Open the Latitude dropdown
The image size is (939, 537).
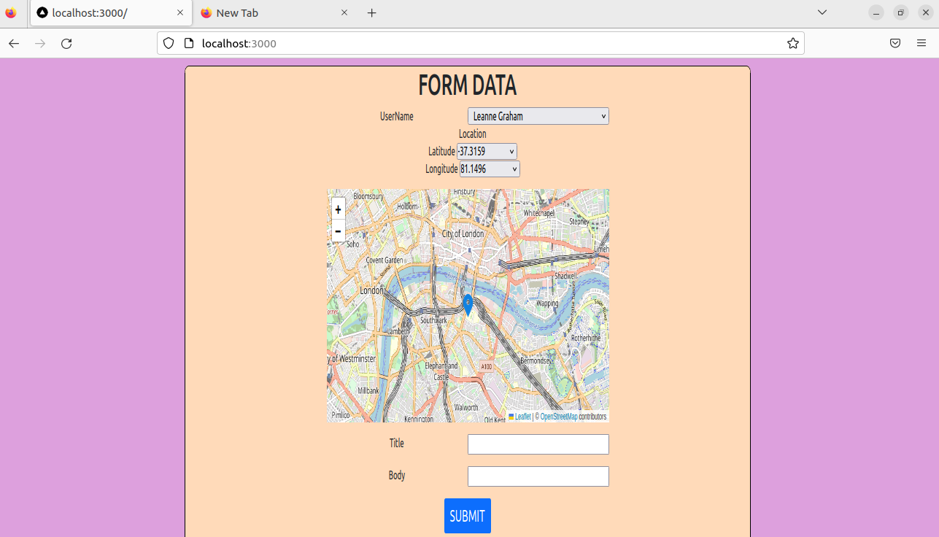point(487,151)
